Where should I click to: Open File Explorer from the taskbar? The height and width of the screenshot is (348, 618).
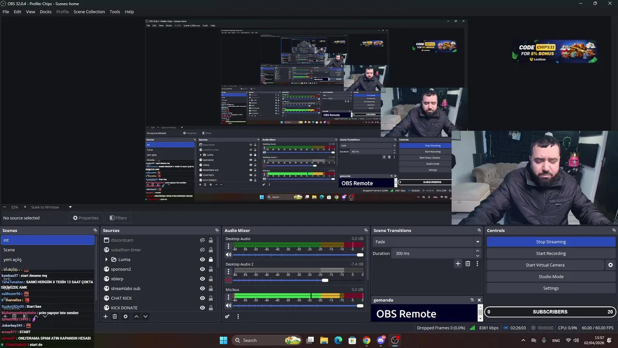pyautogui.click(x=324, y=340)
